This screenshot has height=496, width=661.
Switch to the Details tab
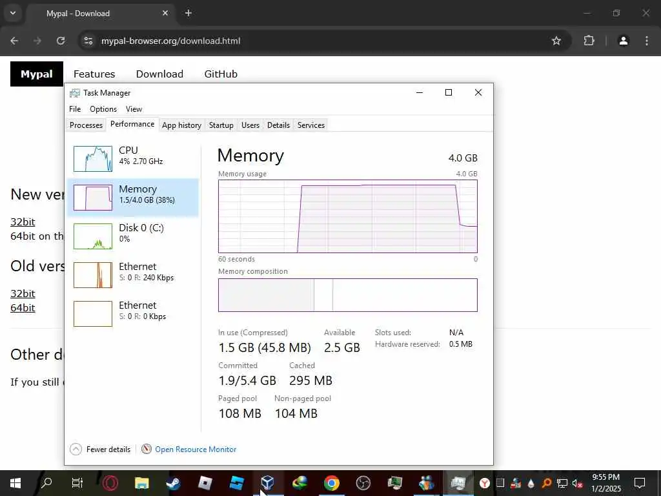(278, 125)
